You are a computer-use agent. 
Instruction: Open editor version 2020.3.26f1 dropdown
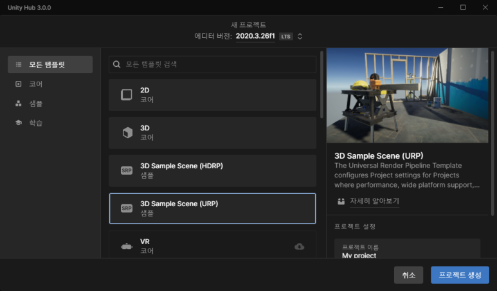255,36
